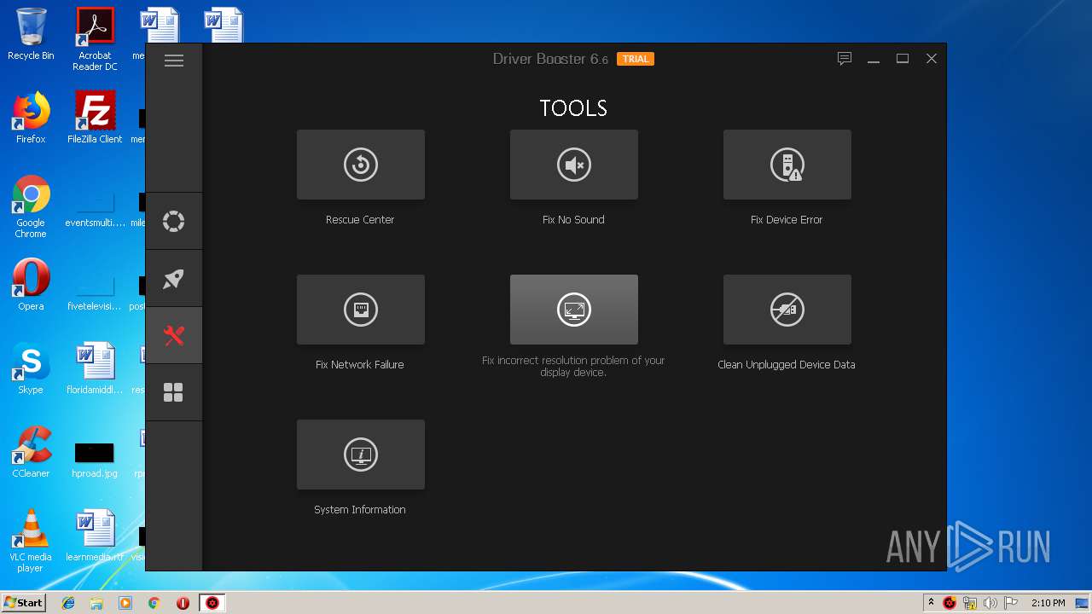Select the learnmedia.rtf desktop file
1092x614 pixels.
coord(95,536)
